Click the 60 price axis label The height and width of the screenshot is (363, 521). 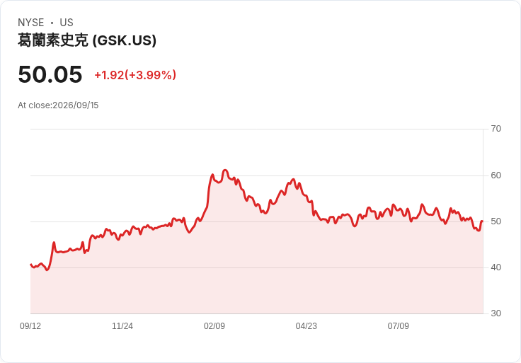[496, 175]
